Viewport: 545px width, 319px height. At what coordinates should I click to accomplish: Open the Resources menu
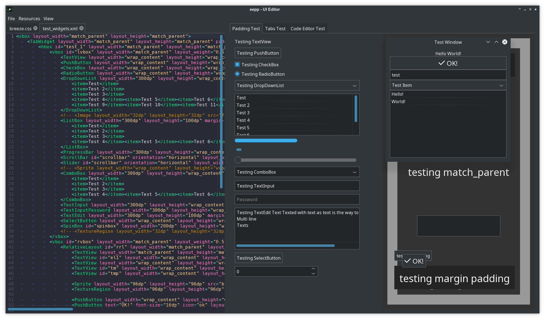(x=29, y=19)
